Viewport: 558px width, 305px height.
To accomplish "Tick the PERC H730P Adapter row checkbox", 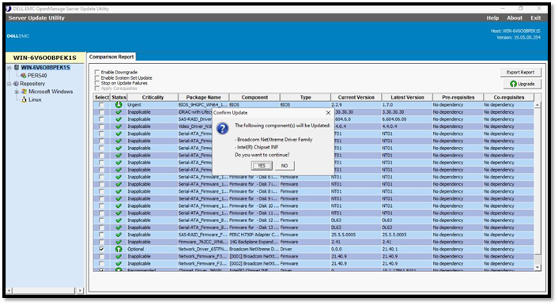I will click(x=102, y=235).
